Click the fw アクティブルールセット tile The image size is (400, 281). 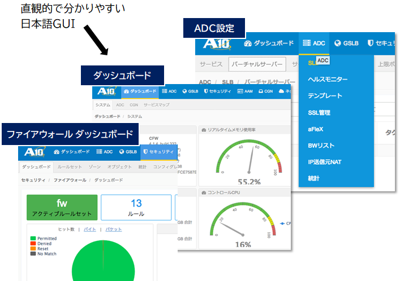pos(62,208)
